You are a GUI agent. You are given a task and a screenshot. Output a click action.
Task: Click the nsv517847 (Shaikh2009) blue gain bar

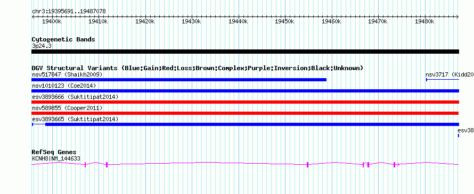click(x=179, y=80)
